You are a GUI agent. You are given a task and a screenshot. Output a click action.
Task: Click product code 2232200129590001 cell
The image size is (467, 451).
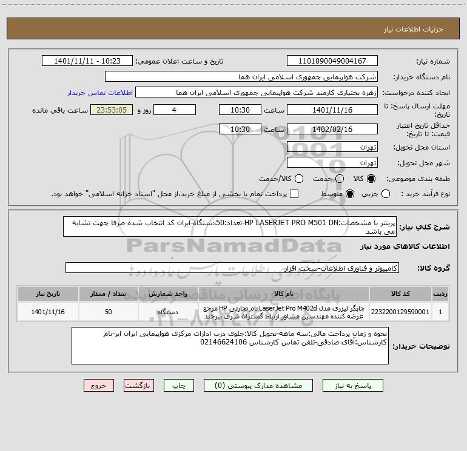pyautogui.click(x=400, y=312)
